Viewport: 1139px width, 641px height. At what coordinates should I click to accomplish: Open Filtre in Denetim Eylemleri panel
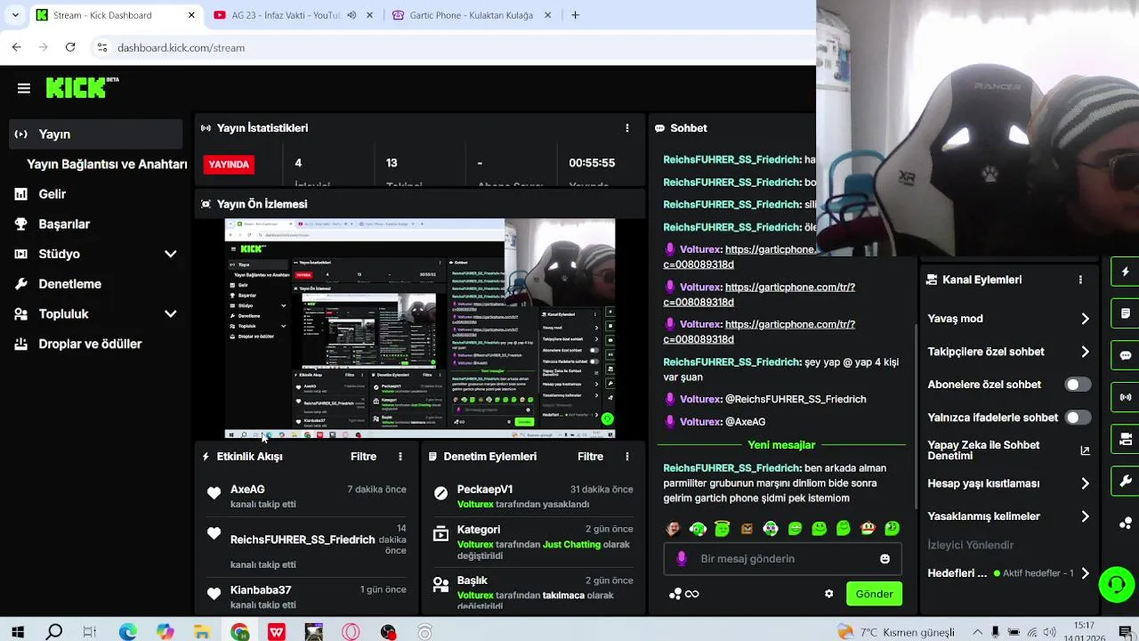[590, 457]
